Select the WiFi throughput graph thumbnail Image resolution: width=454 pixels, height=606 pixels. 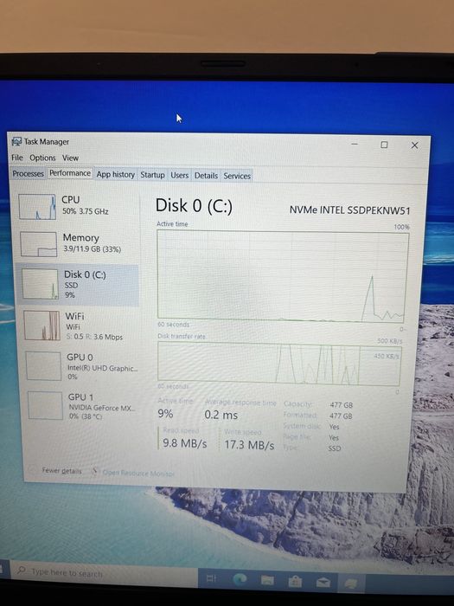click(x=42, y=326)
